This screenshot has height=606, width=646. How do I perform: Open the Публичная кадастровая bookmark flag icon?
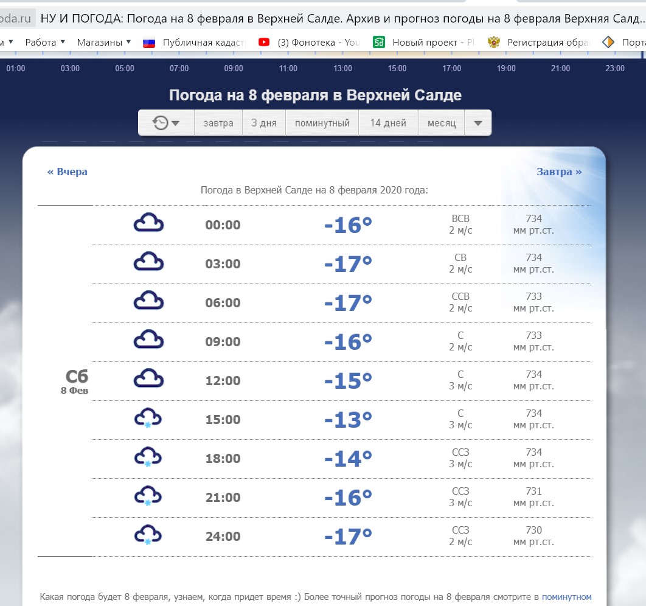[149, 42]
